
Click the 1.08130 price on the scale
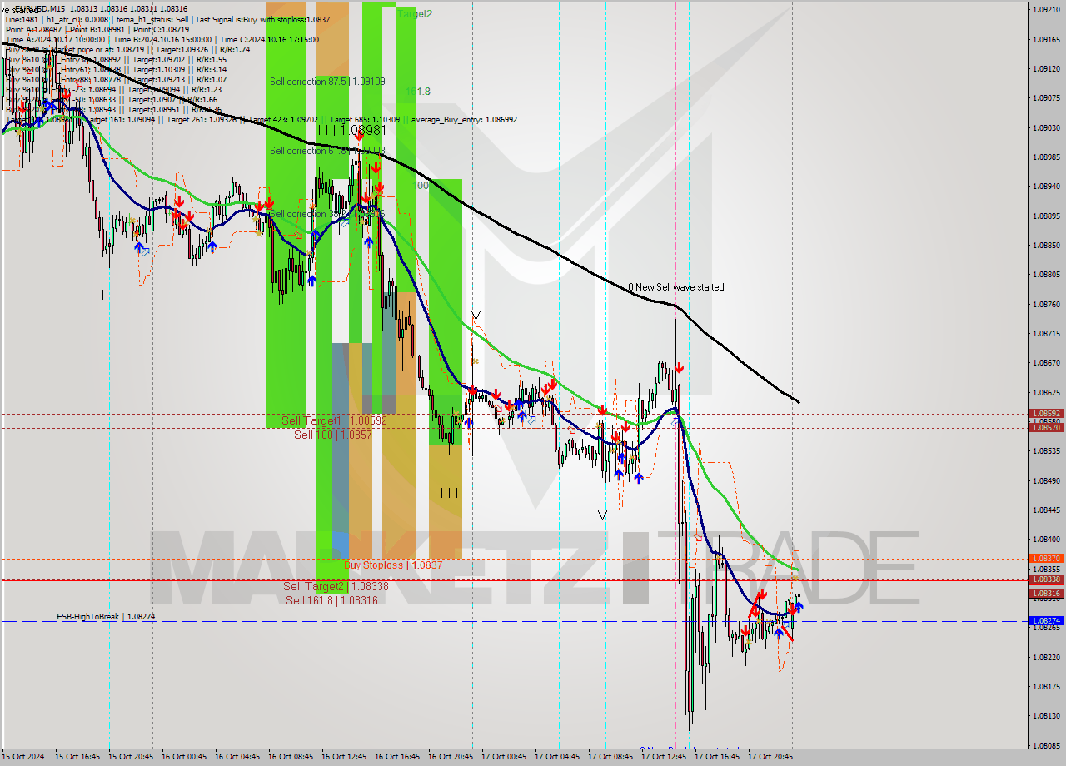(1046, 716)
